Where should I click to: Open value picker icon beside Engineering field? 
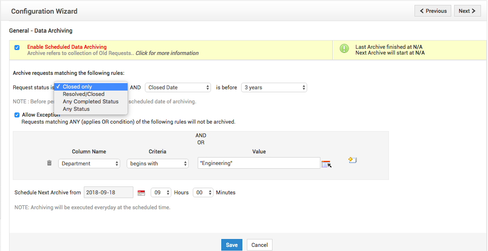[x=327, y=164]
